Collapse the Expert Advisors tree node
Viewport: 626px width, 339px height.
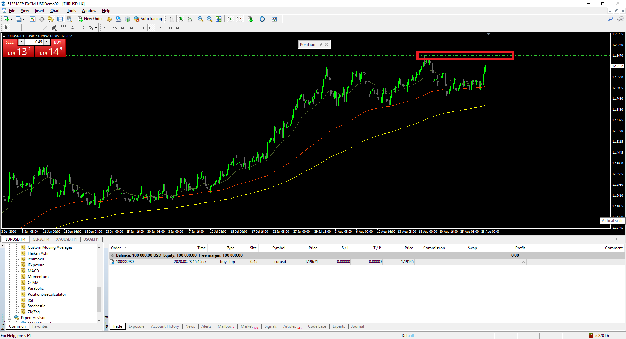tap(10, 318)
